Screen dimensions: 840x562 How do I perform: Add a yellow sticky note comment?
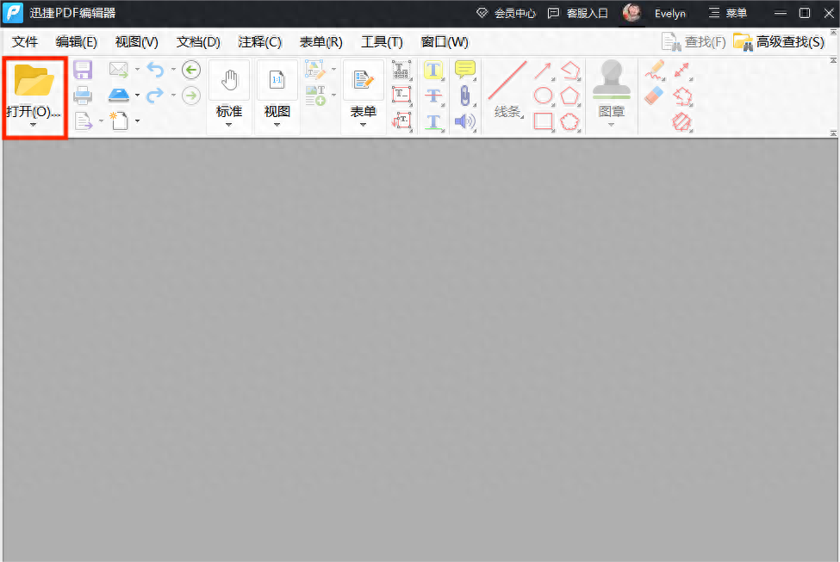tap(465, 71)
